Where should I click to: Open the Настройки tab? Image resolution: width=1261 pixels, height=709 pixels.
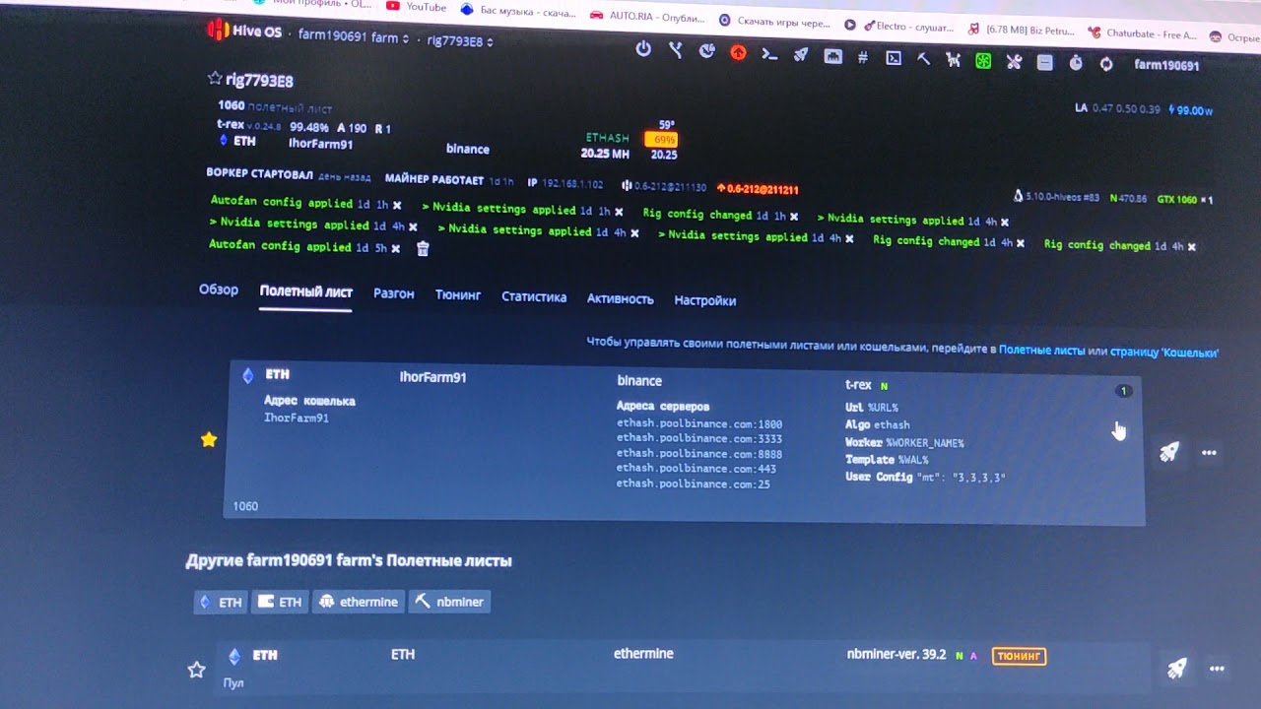704,300
